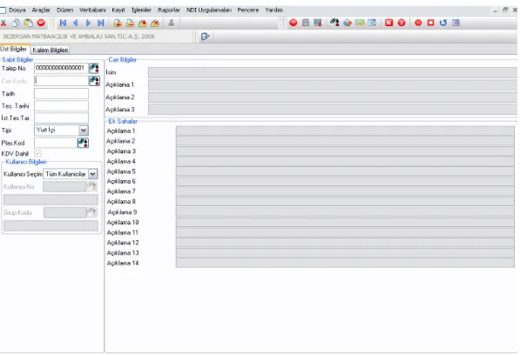Click the delete record folder icon
Viewport: 520px width, 355px height.
155,23
